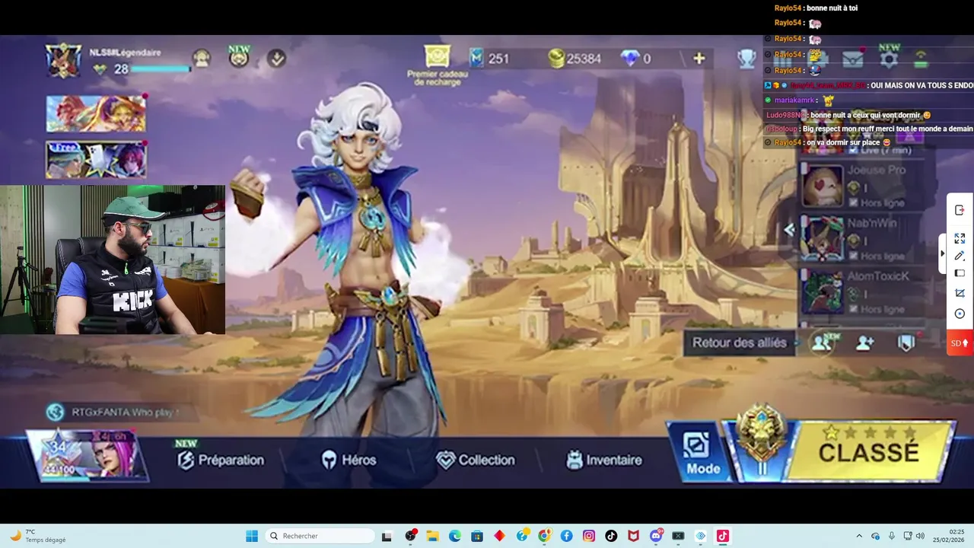Screen dimensions: 974x548
Task: Switch quality with the red SD button
Action: (x=960, y=343)
